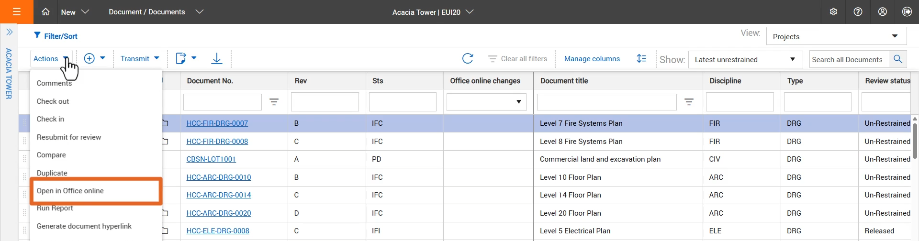
Task: Open document HCC-FIR-DRG-0008 link
Action: pos(217,142)
